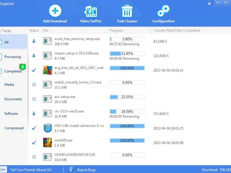
Task: Click the file icon of vlc-2.0.5-win32.exe
Action: tap(47, 114)
